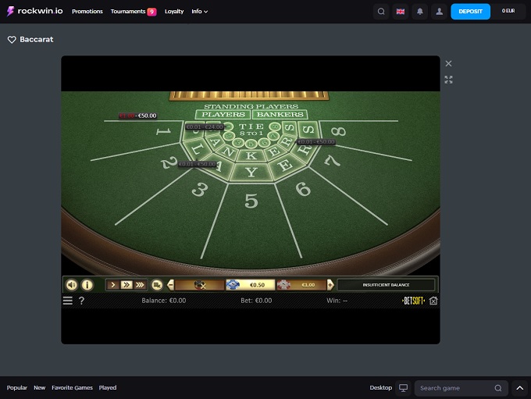
Task: Add Baccarat to favorites with heart icon
Action: [x=12, y=39]
